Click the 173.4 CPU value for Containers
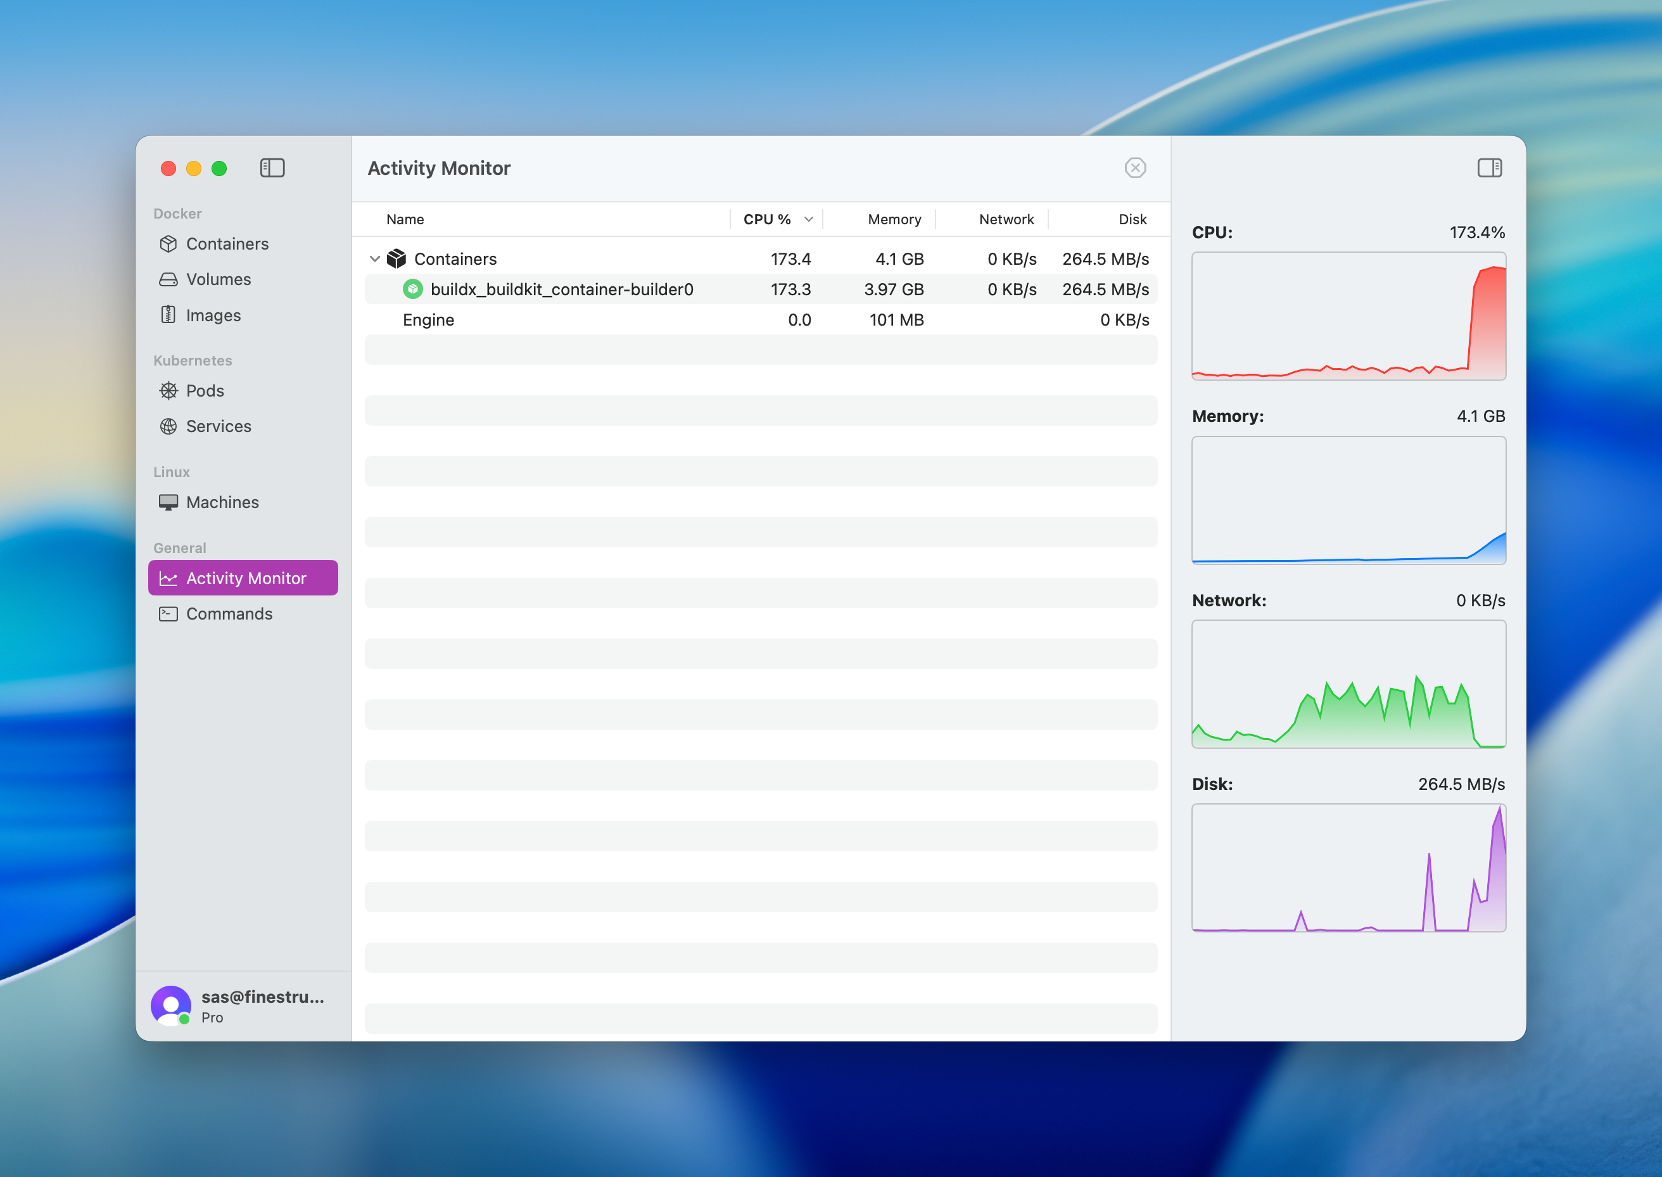1662x1177 pixels. 790,258
